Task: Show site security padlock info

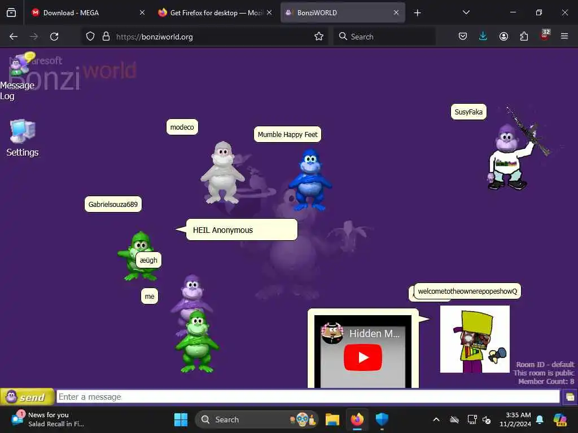Action: click(x=106, y=37)
